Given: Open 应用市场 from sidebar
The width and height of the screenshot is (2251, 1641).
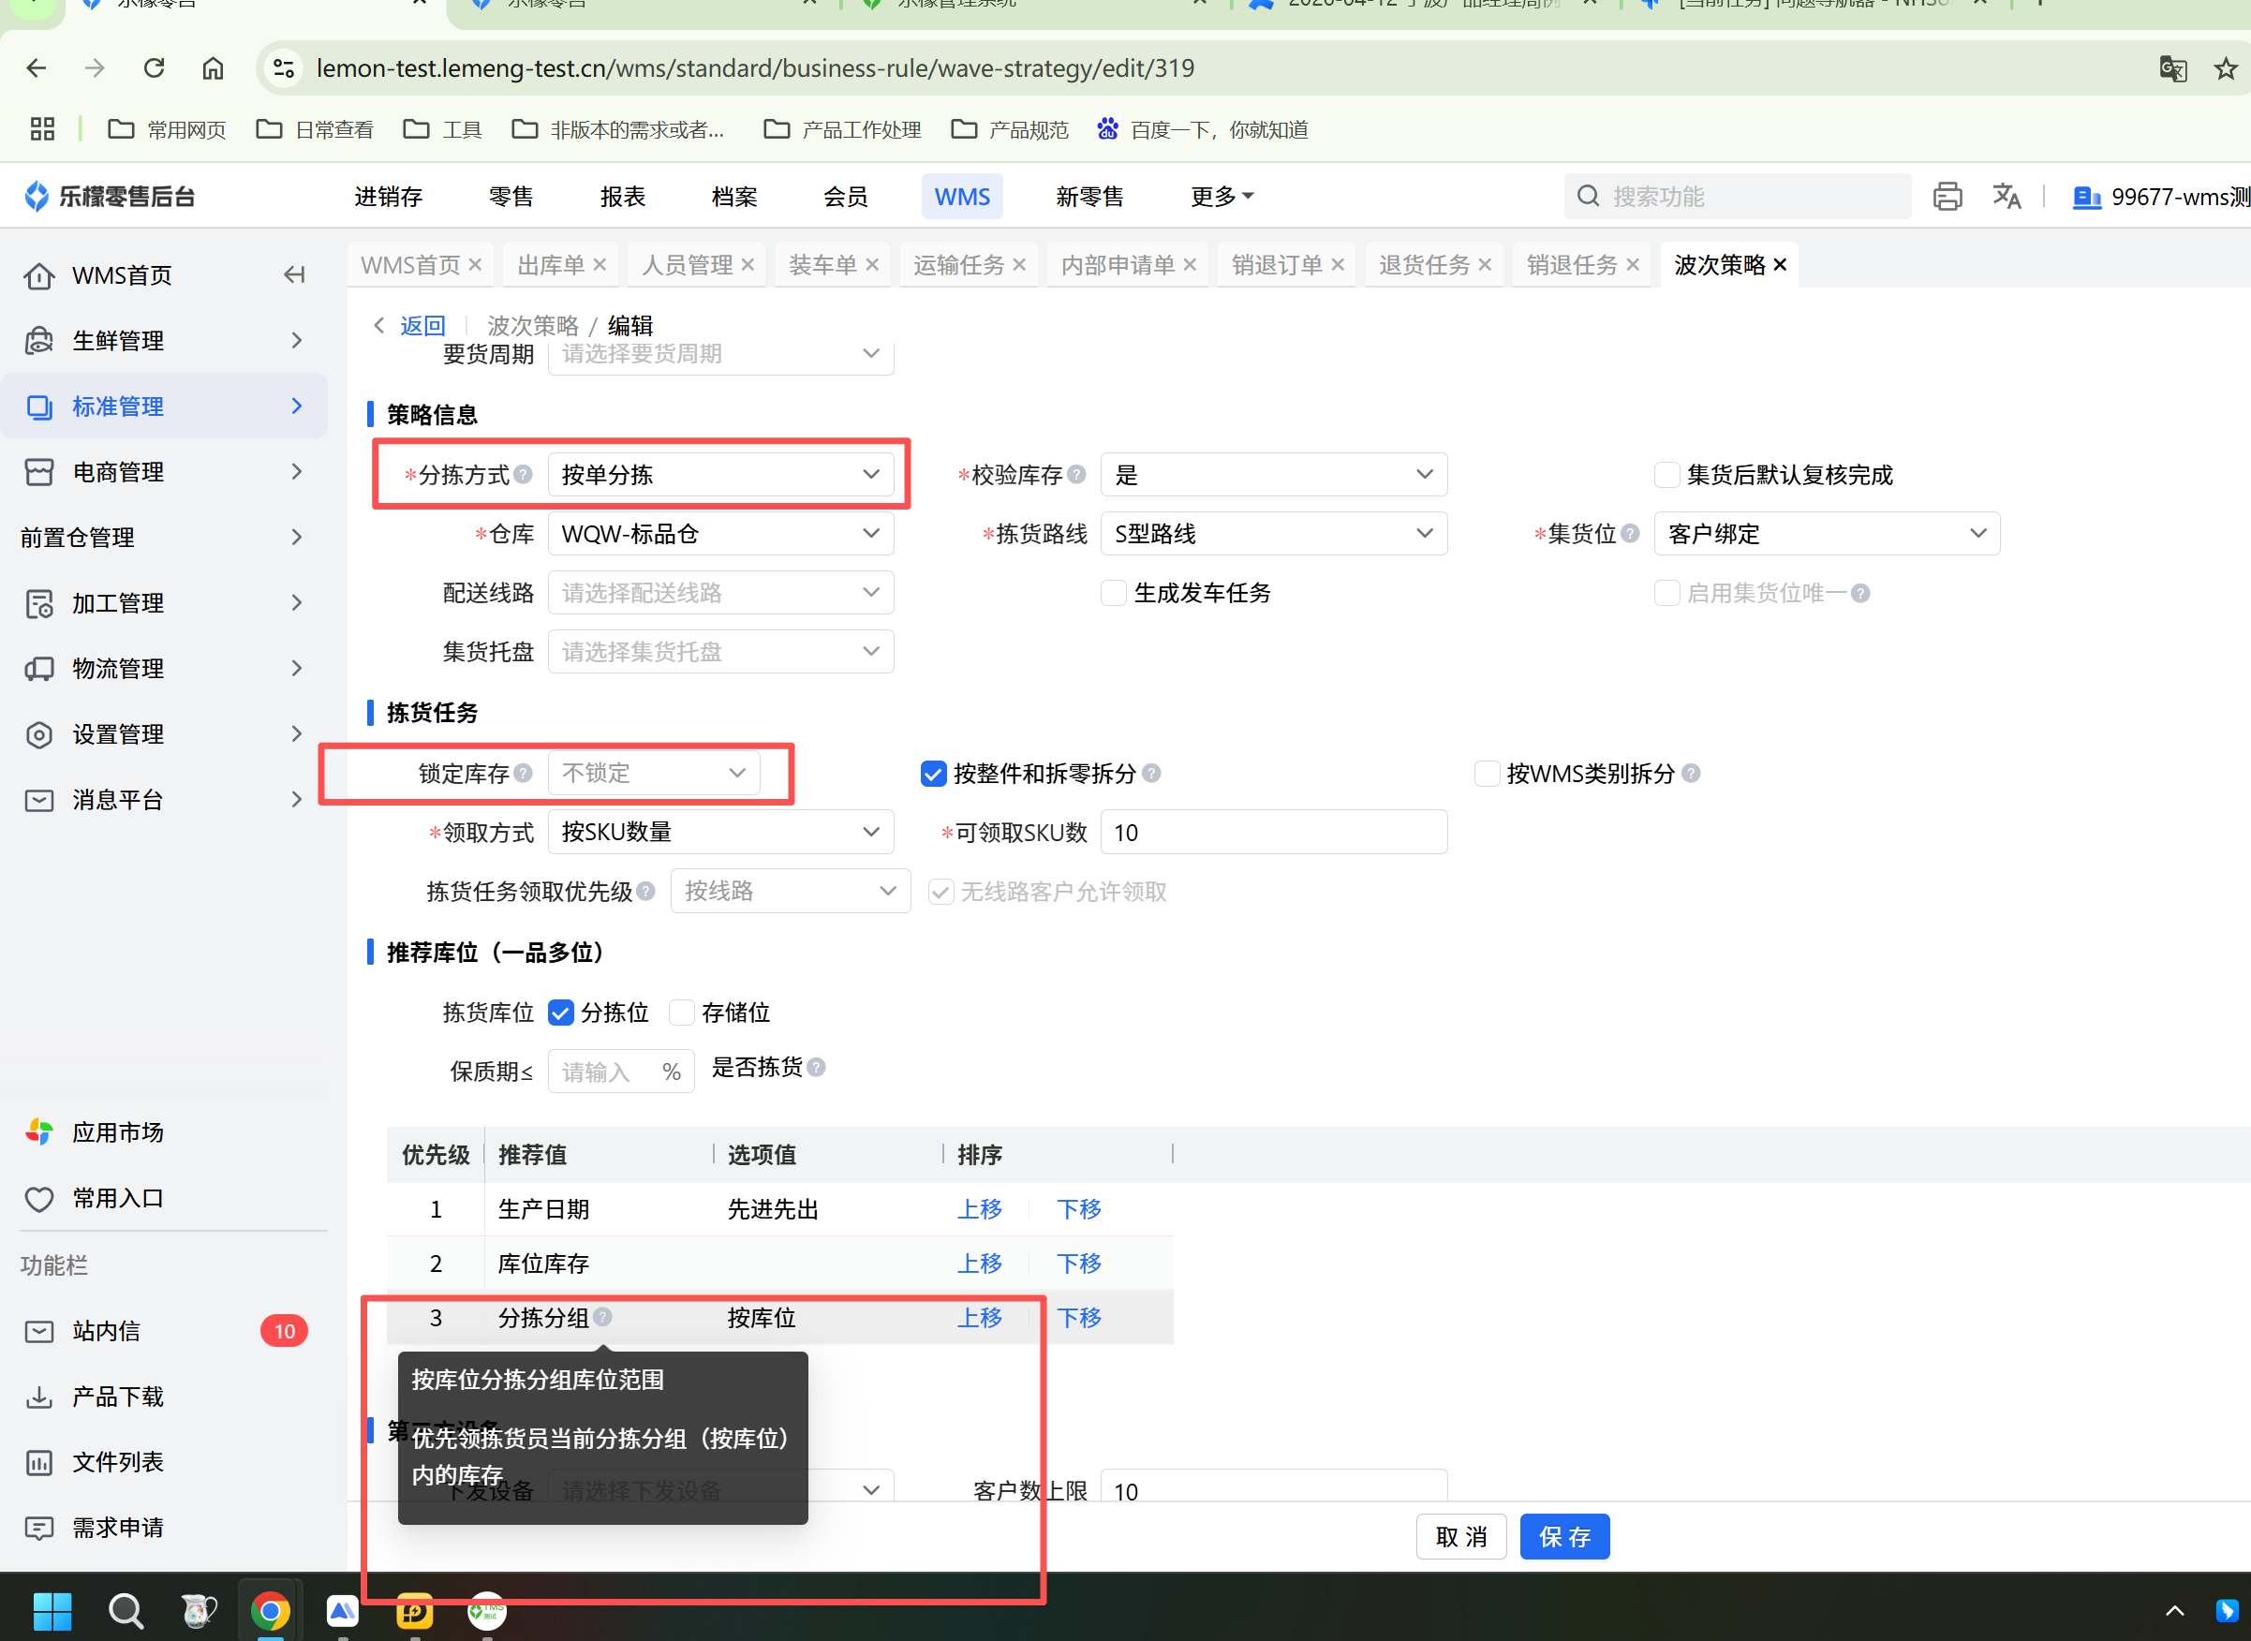Looking at the screenshot, I should point(117,1132).
